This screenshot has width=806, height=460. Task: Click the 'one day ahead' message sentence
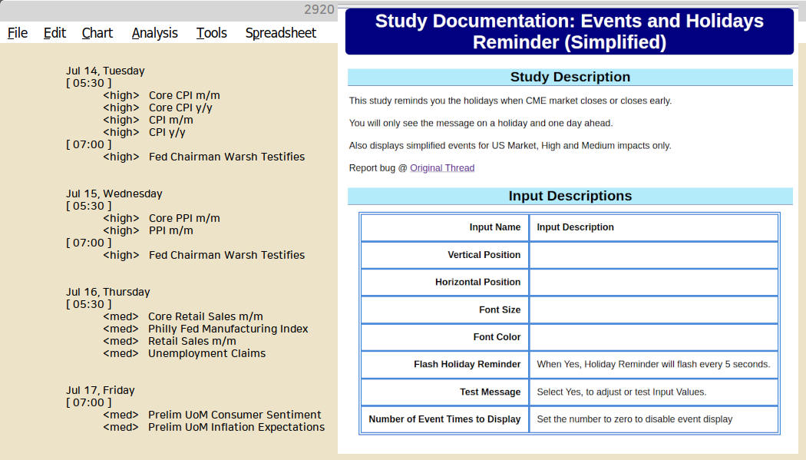coord(481,124)
